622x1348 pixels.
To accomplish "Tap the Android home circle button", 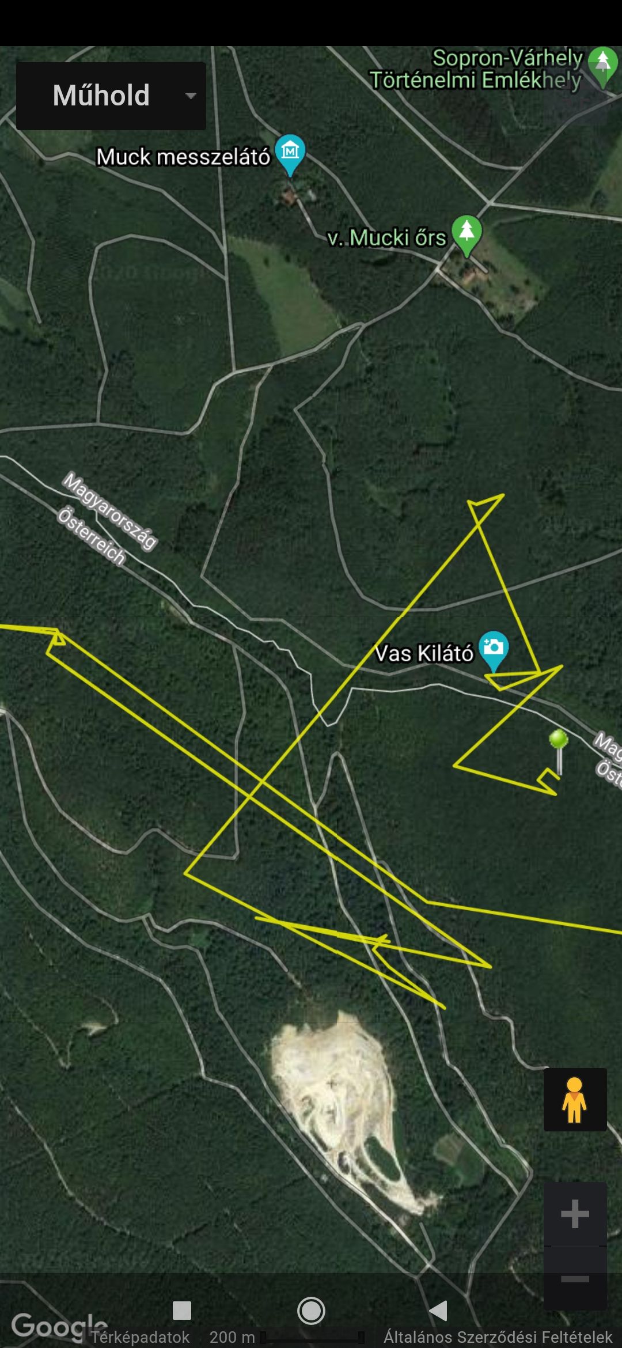I will (x=311, y=1311).
